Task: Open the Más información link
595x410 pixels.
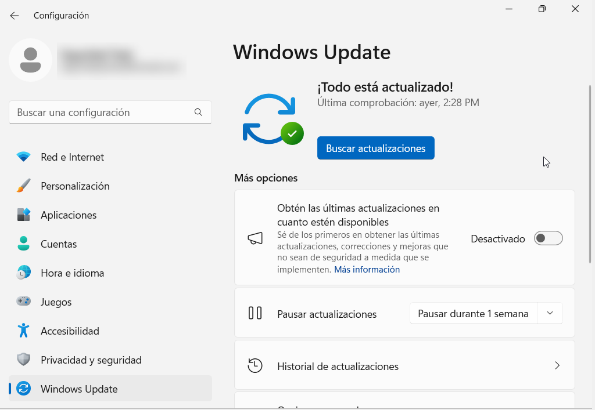Action: point(367,269)
